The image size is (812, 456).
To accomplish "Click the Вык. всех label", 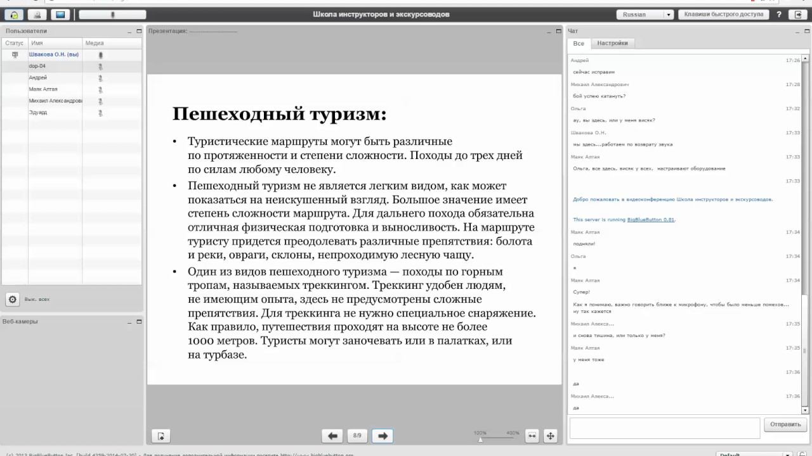I will (x=37, y=299).
